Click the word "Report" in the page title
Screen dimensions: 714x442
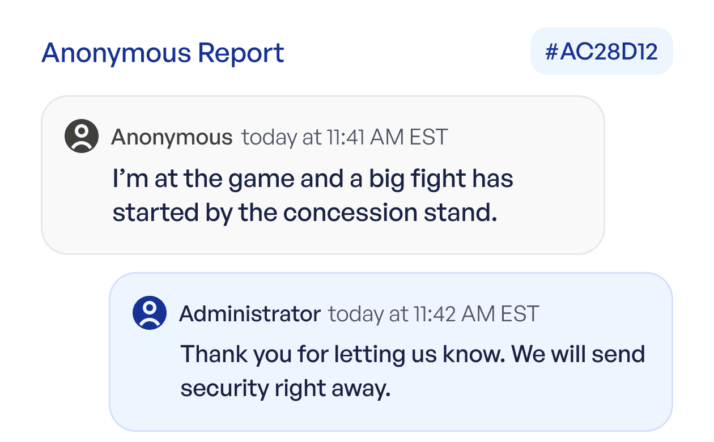241,53
